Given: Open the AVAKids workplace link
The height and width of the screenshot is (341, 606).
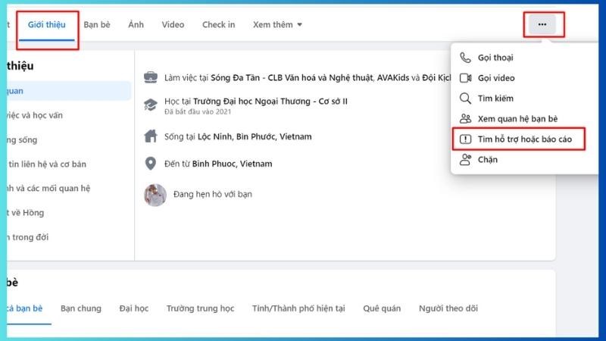Looking at the screenshot, I should click(392, 78).
